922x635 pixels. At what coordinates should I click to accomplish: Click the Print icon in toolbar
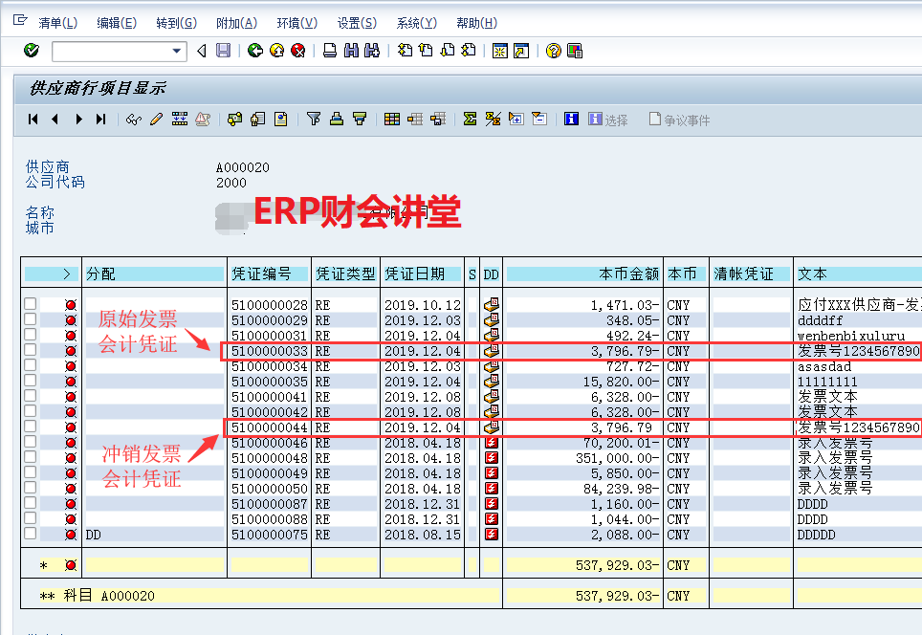coord(330,51)
